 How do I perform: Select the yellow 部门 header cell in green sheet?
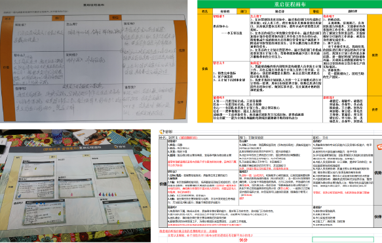pos(243,11)
